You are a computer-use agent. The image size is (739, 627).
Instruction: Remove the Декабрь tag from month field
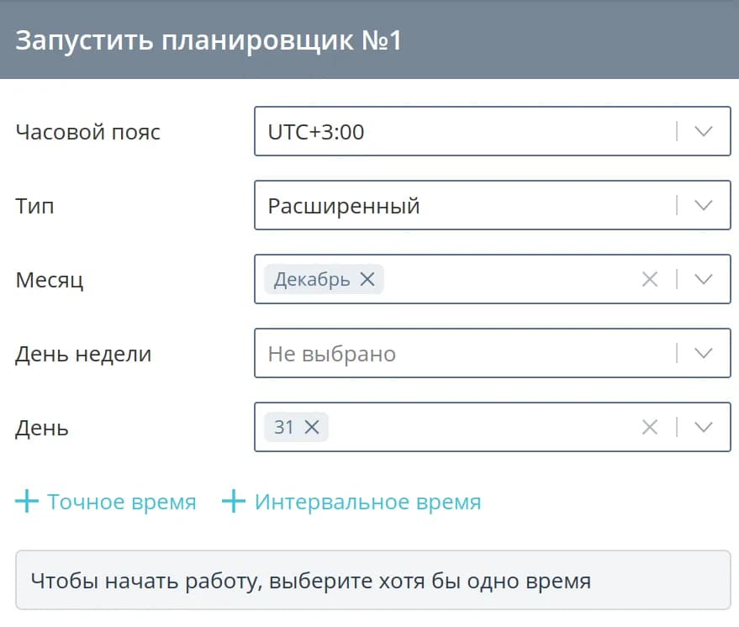point(367,280)
